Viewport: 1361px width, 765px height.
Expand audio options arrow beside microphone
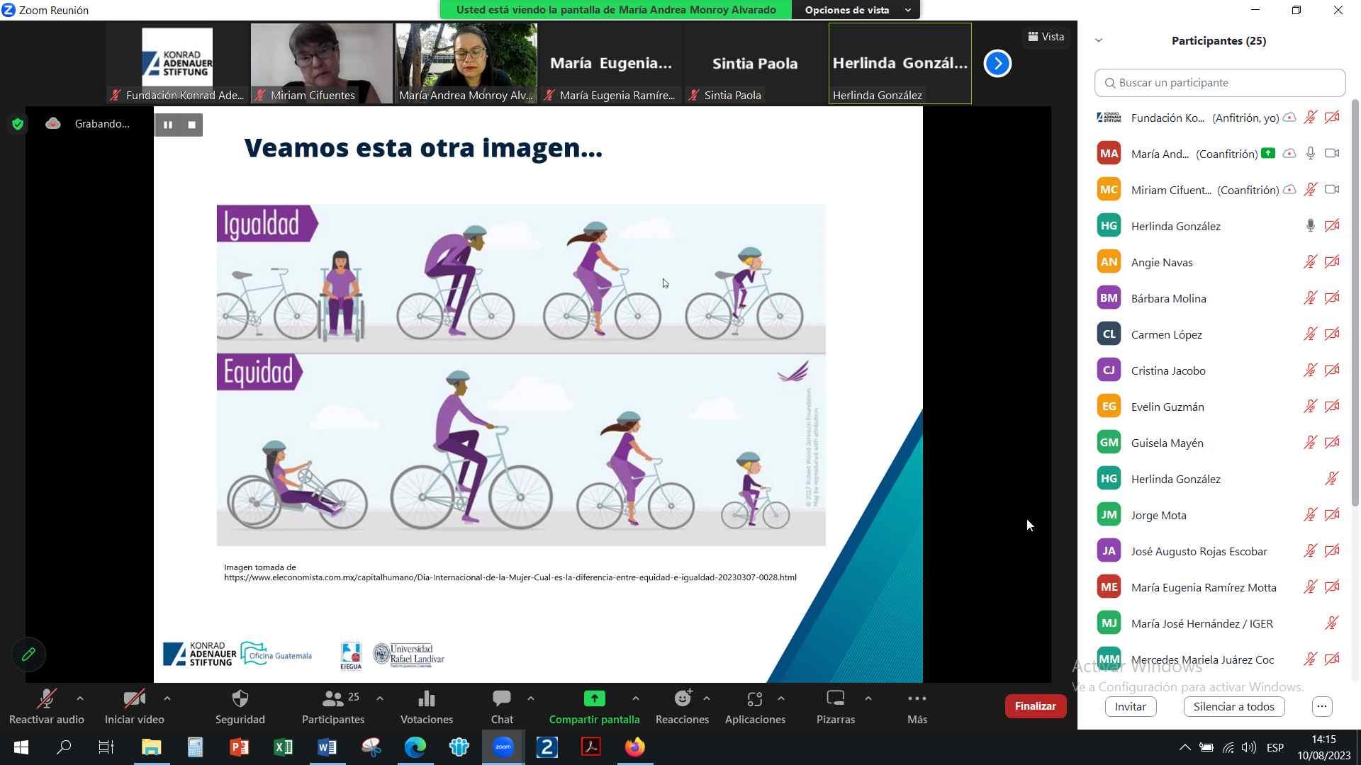pos(80,698)
